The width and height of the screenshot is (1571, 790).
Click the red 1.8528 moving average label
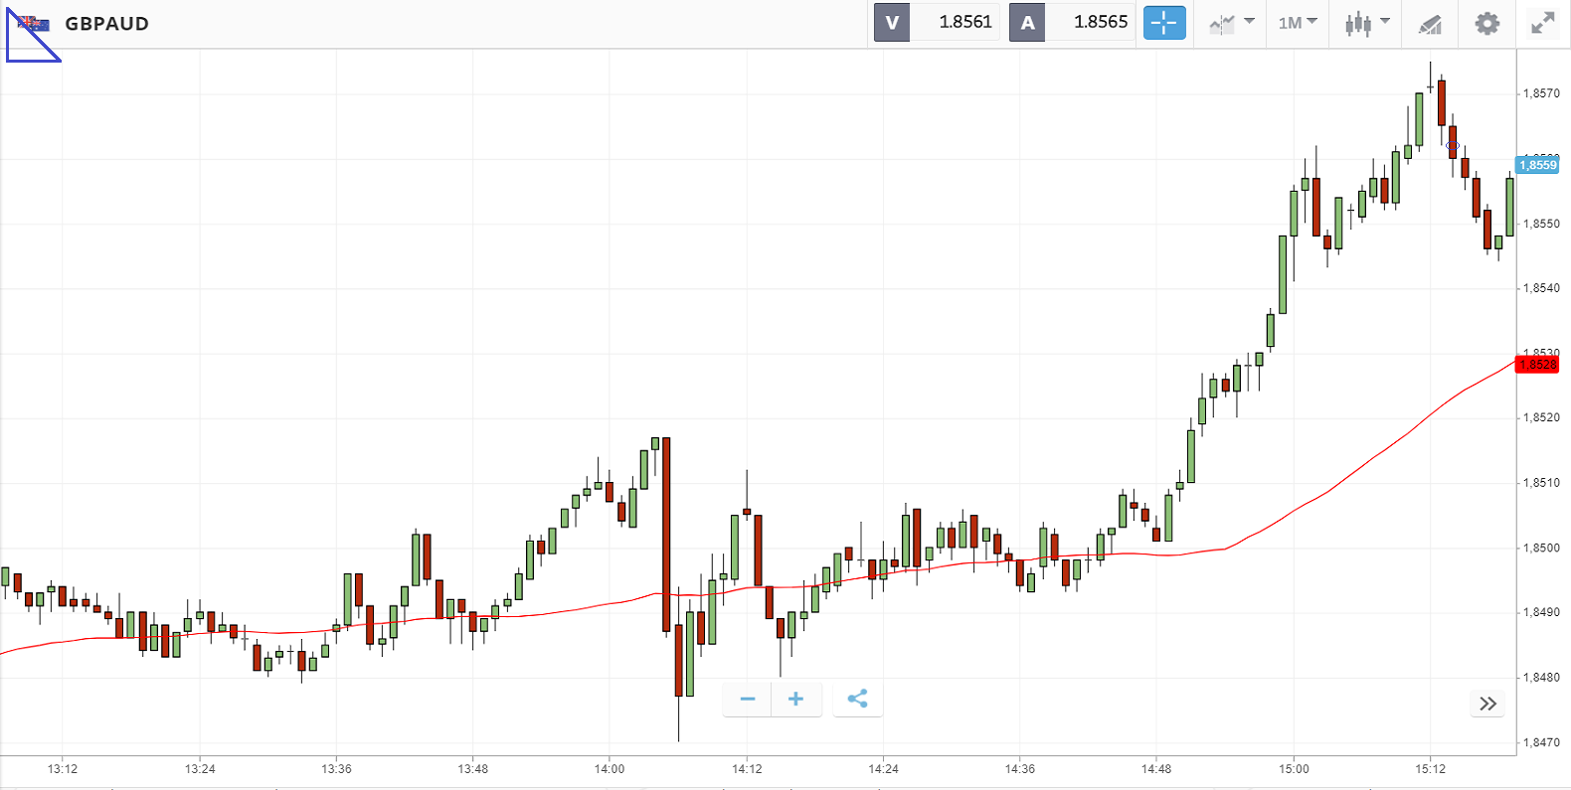pos(1537,365)
